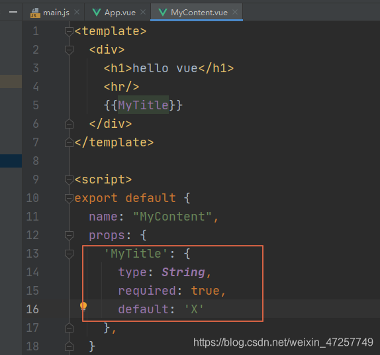Switch to the App.vue tab
380x355 pixels.
click(x=120, y=13)
